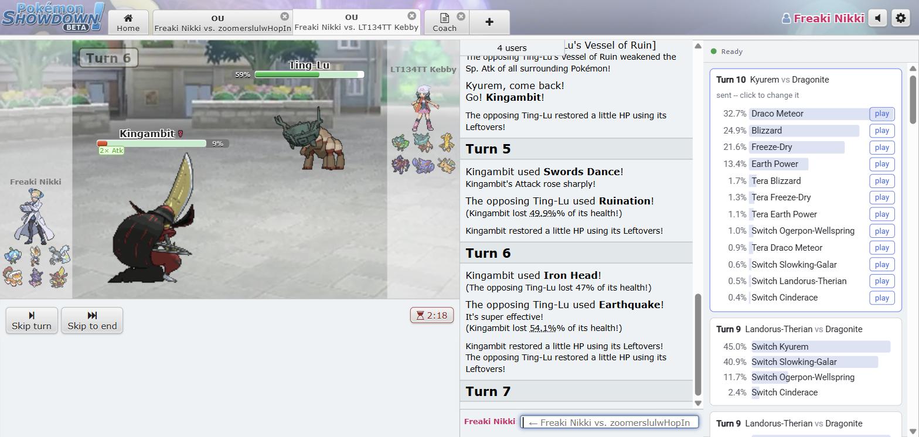The width and height of the screenshot is (919, 437).
Task: Open the 4 users list
Action: (512, 48)
